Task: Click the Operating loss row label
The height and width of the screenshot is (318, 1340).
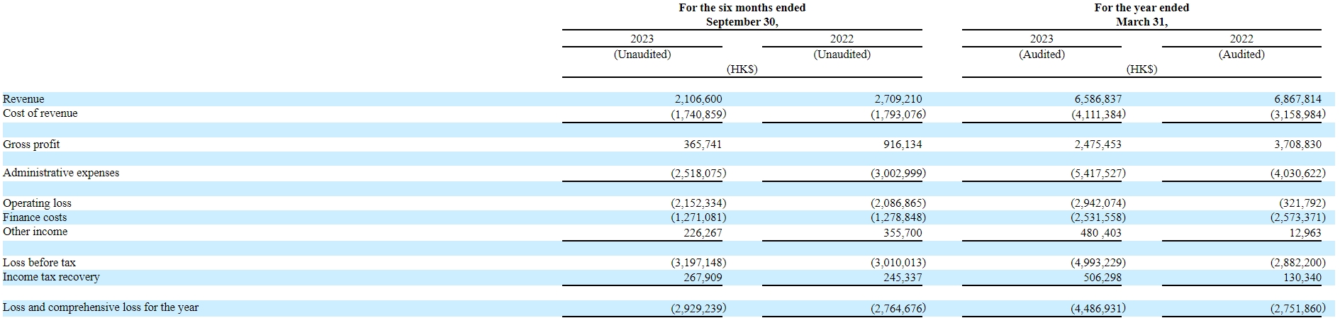Action: [37, 203]
